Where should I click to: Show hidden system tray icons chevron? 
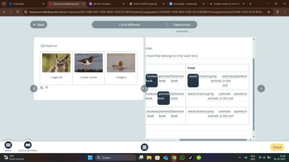coord(240,158)
